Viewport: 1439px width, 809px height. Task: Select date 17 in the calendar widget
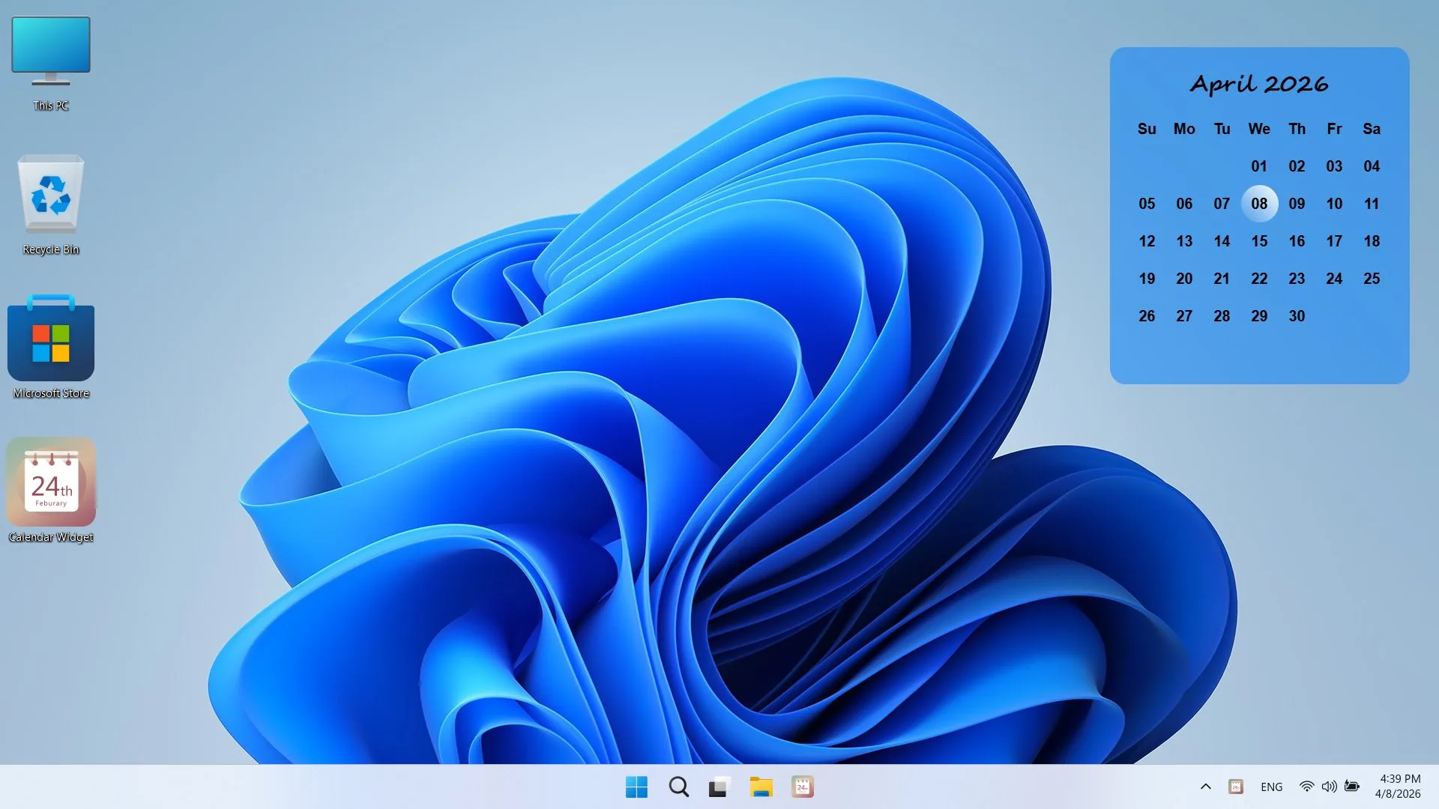(x=1334, y=241)
